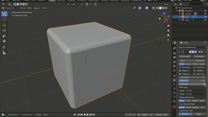Open the View Layer properties tab
This screenshot has height=117, width=208.
174,62
